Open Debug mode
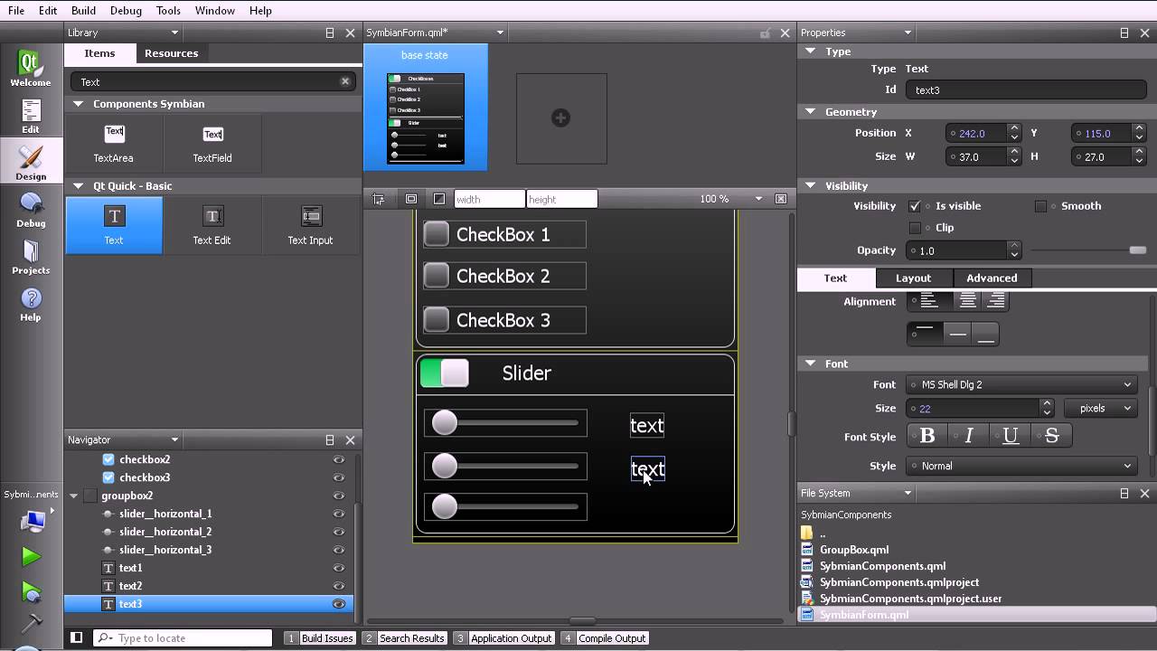1157x651 pixels. tap(30, 210)
